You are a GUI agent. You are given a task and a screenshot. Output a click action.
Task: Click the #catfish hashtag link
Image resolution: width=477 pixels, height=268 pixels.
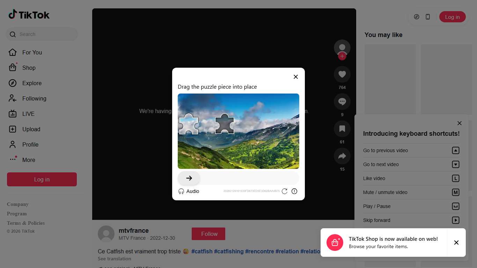pos(202,251)
